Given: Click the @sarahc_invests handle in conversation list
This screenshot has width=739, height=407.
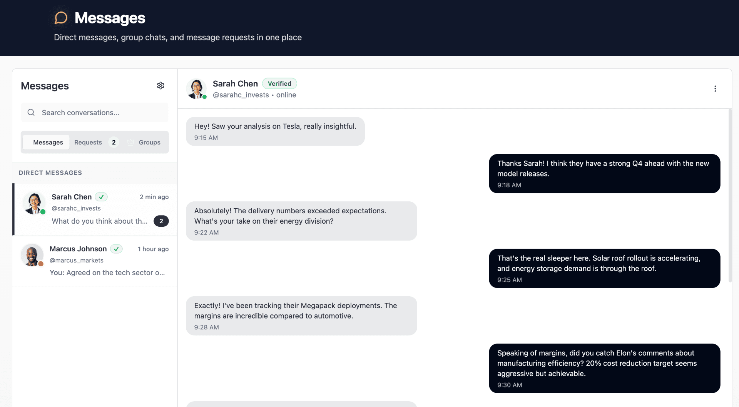Looking at the screenshot, I should 76,208.
